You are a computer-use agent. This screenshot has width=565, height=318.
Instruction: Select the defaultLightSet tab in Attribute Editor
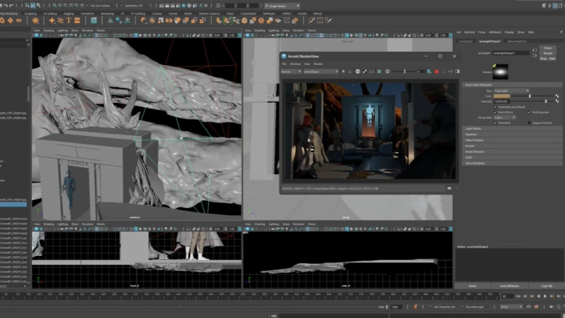[x=516, y=42]
